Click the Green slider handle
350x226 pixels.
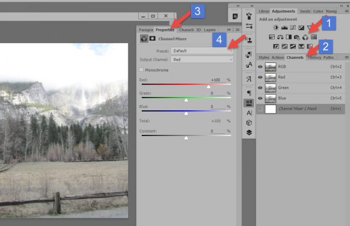pos(186,100)
